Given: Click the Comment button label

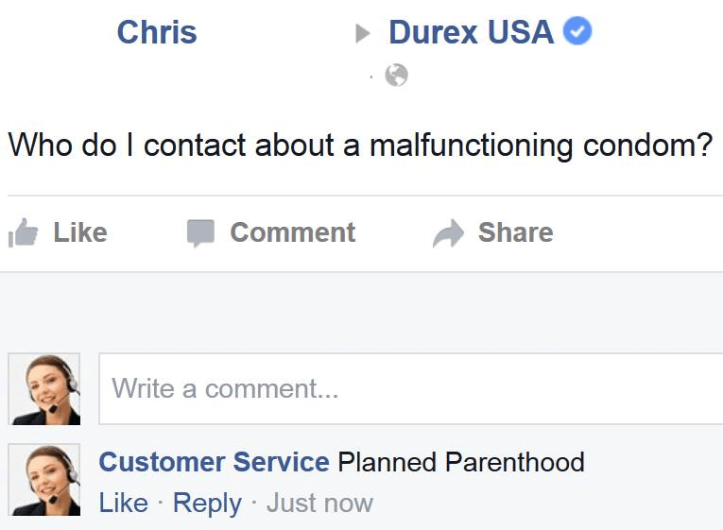Looking at the screenshot, I should 293,232.
